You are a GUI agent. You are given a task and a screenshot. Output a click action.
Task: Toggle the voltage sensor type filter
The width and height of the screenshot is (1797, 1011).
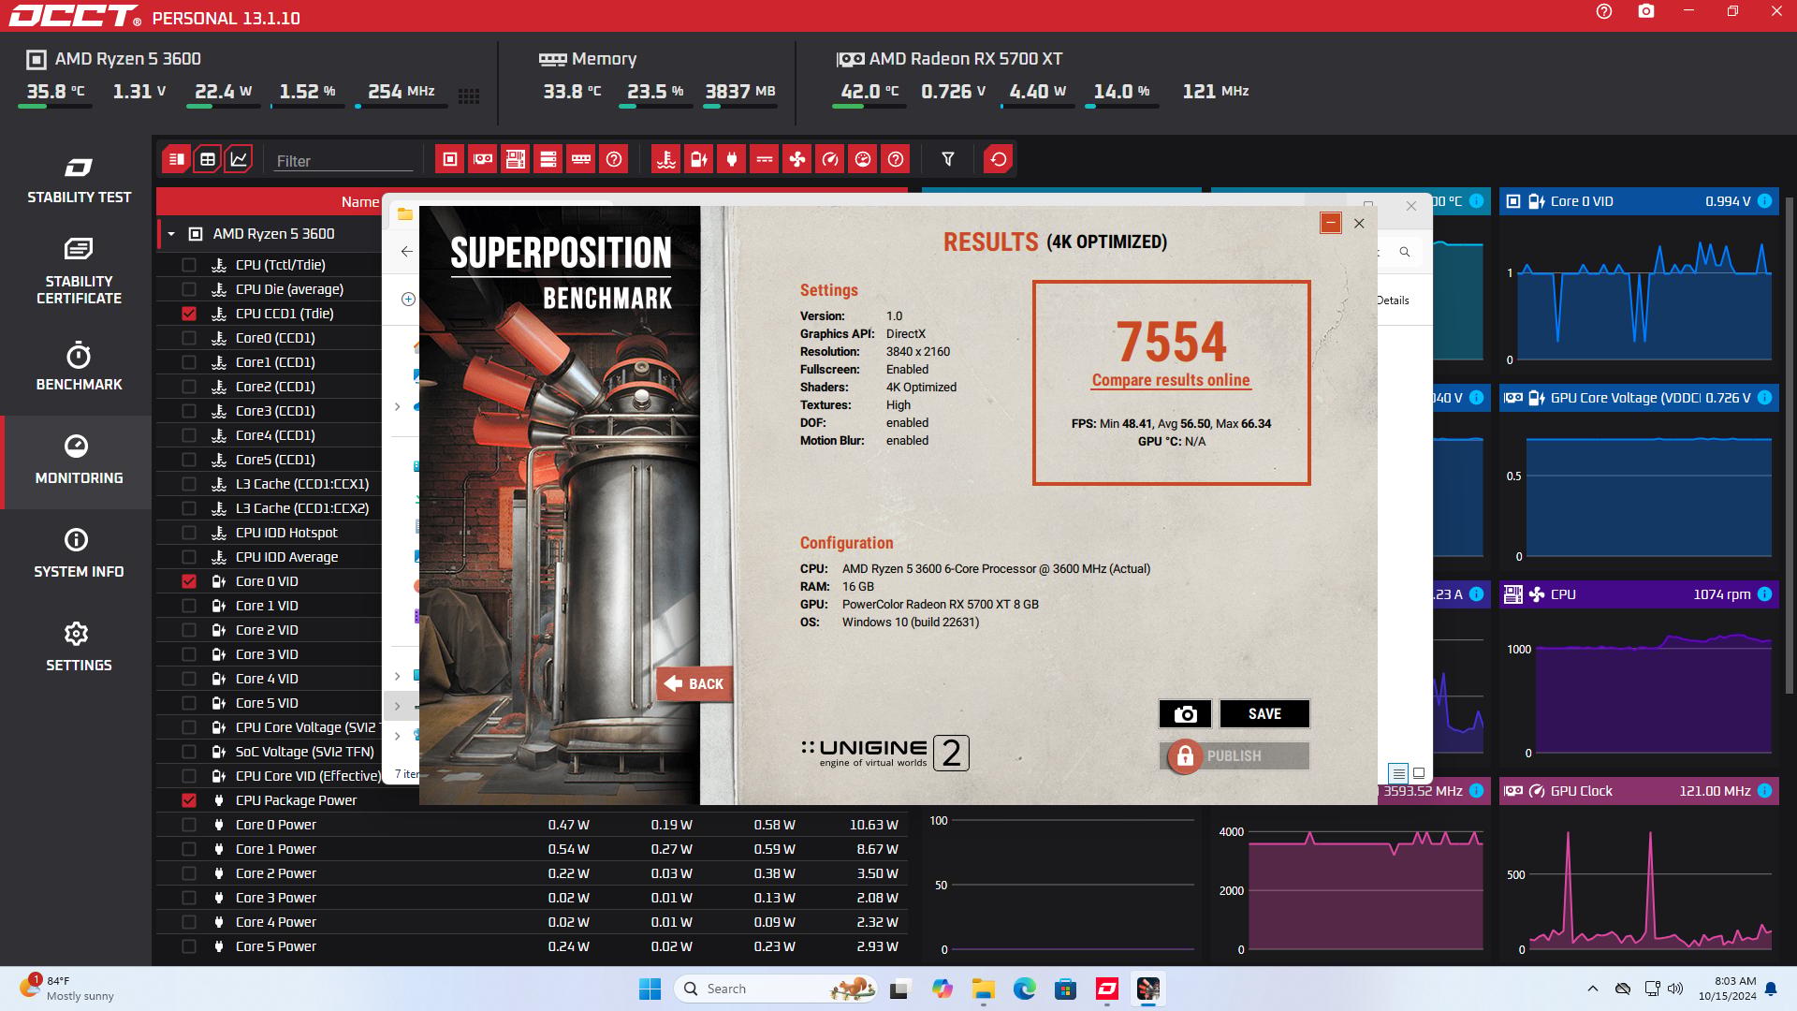tap(699, 159)
